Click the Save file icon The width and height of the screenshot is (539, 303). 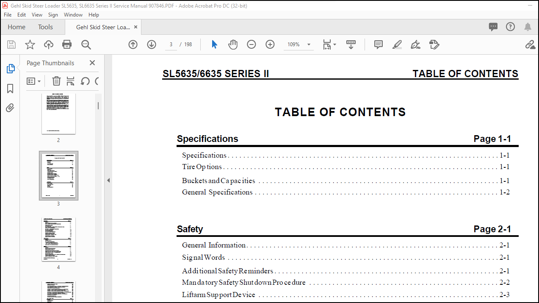click(11, 44)
